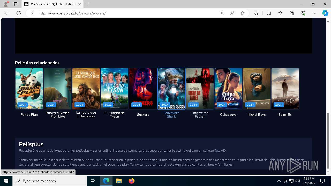
Task: Click the Películas relacionadas heading
Action: 37,63
